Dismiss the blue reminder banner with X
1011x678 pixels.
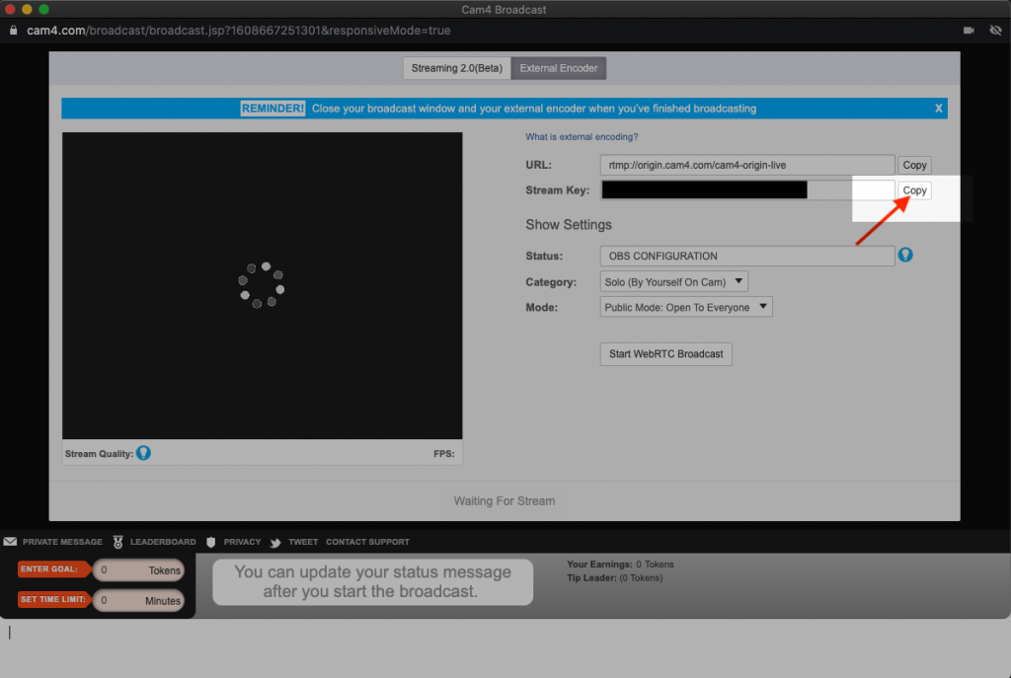point(938,109)
